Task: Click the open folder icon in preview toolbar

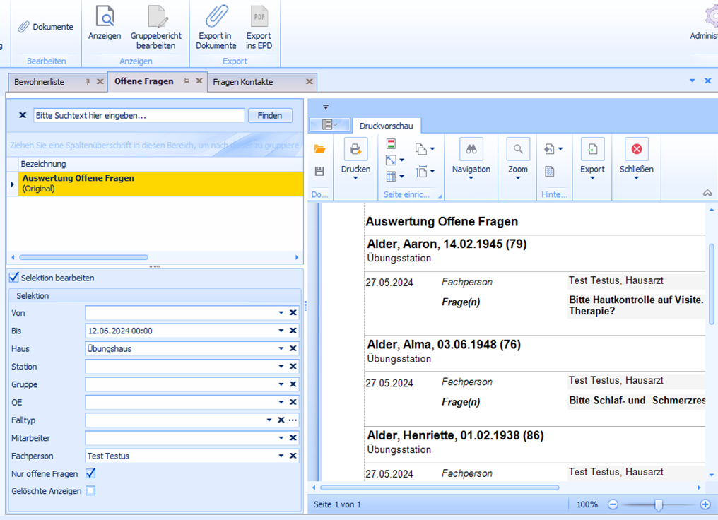Action: (x=320, y=149)
